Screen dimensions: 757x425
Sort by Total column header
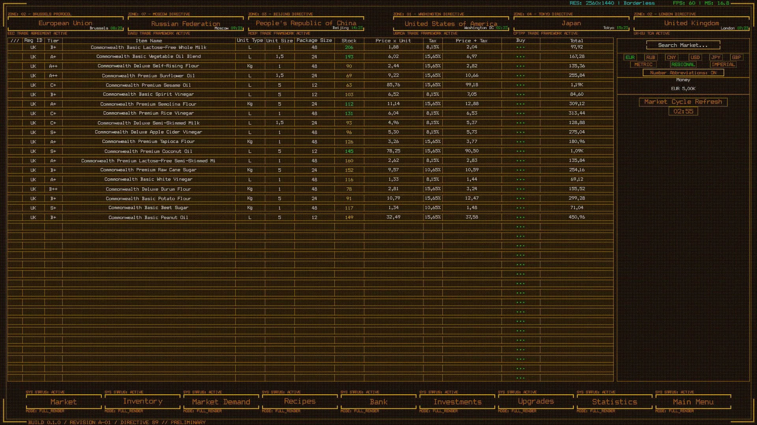click(x=576, y=41)
